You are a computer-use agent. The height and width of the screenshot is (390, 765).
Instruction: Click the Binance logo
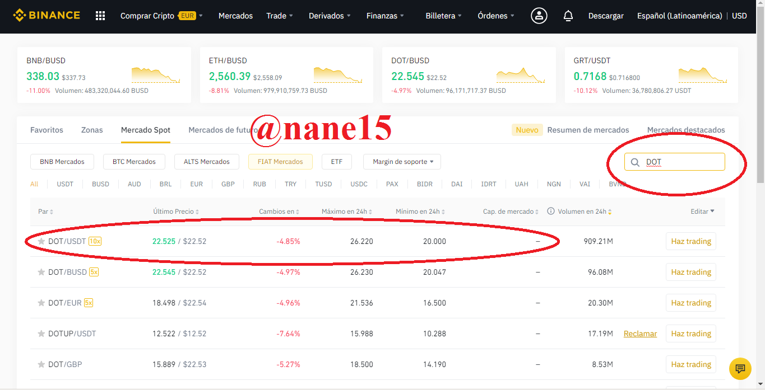(47, 15)
